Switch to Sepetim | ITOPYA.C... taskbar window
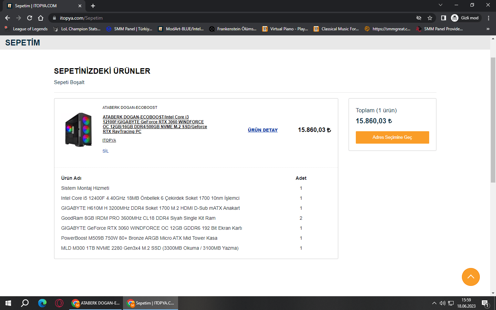Screen dimensions: 496x310 tap(151, 303)
